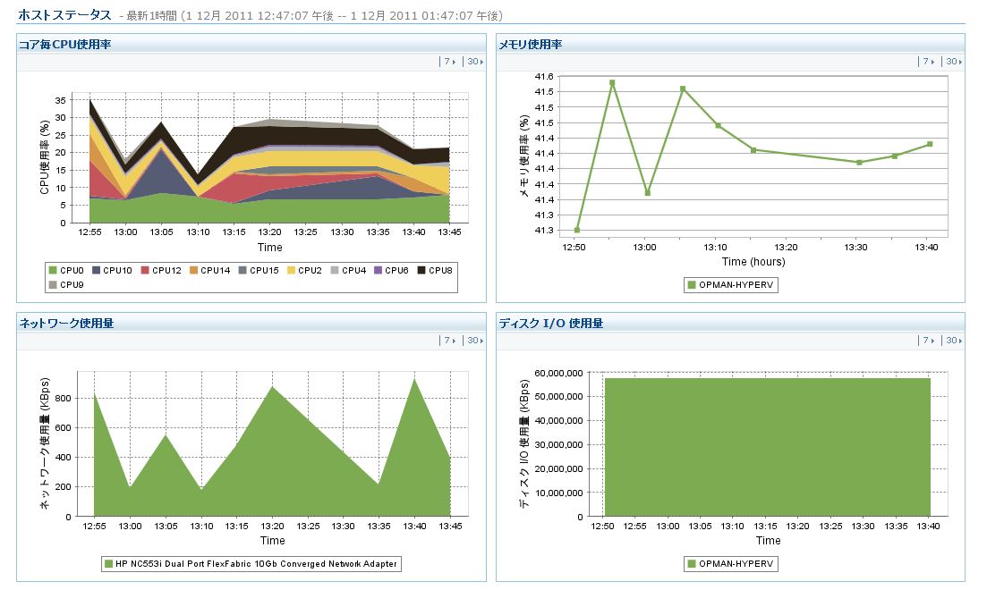This screenshot has height=590, width=987.
Task: Click the CPU2 yellow legend swatch
Action: (292, 271)
